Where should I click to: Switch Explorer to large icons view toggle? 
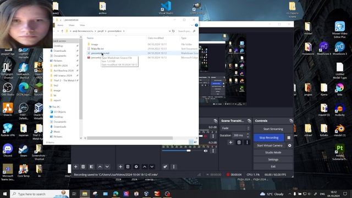point(195,142)
